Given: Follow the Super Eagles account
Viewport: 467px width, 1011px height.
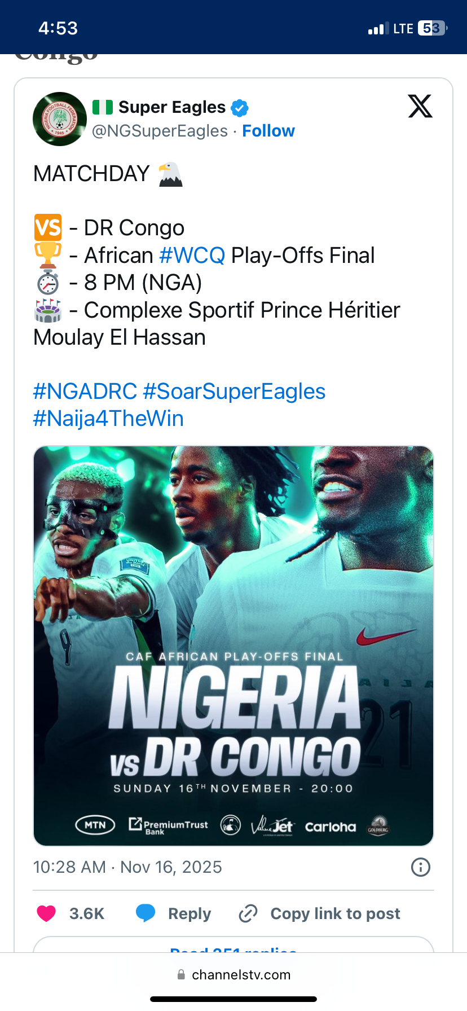Looking at the screenshot, I should point(268,131).
